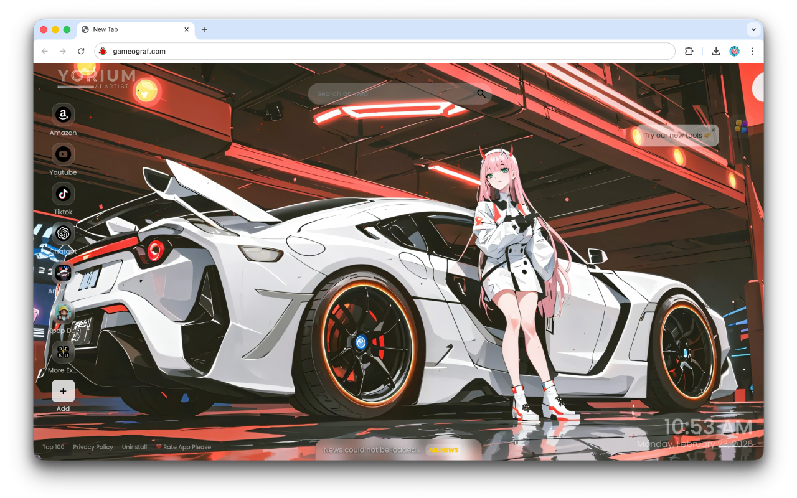This screenshot has height=498, width=797.
Task: Dismiss the 'Try our new tools' bubble
Action: click(714, 129)
